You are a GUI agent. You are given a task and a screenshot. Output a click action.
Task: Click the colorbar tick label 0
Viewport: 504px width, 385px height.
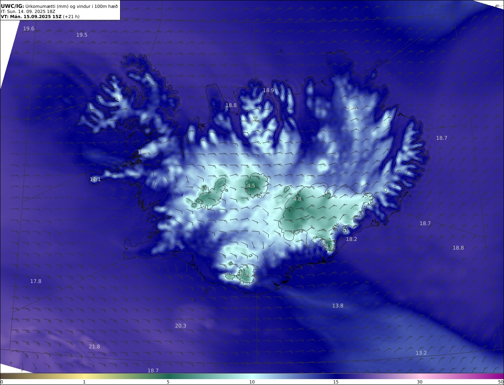[x=2, y=382]
